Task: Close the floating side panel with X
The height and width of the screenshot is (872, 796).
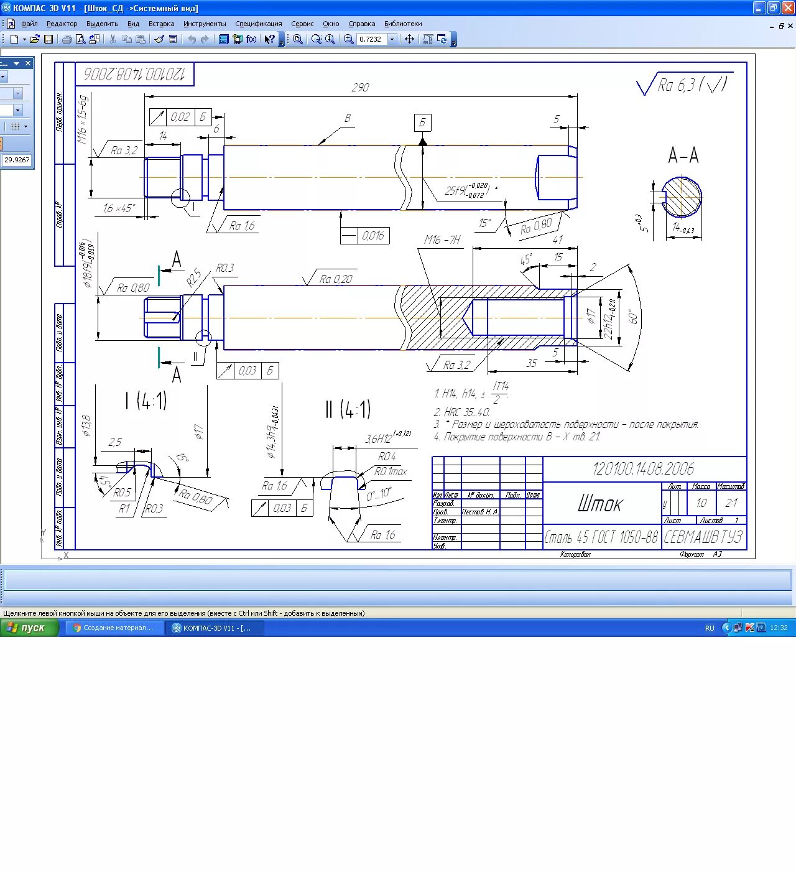Action: click(28, 63)
